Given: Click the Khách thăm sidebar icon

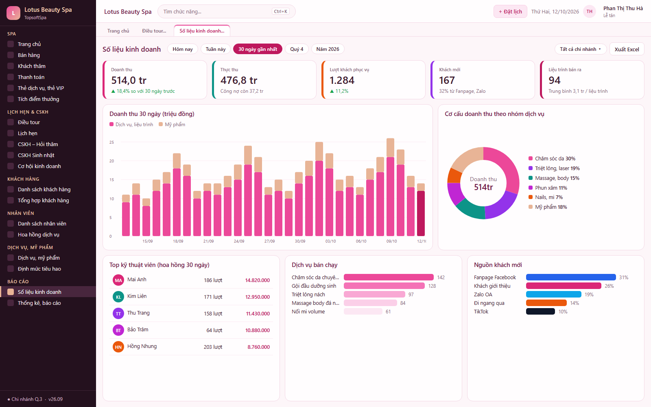Looking at the screenshot, I should (11, 66).
